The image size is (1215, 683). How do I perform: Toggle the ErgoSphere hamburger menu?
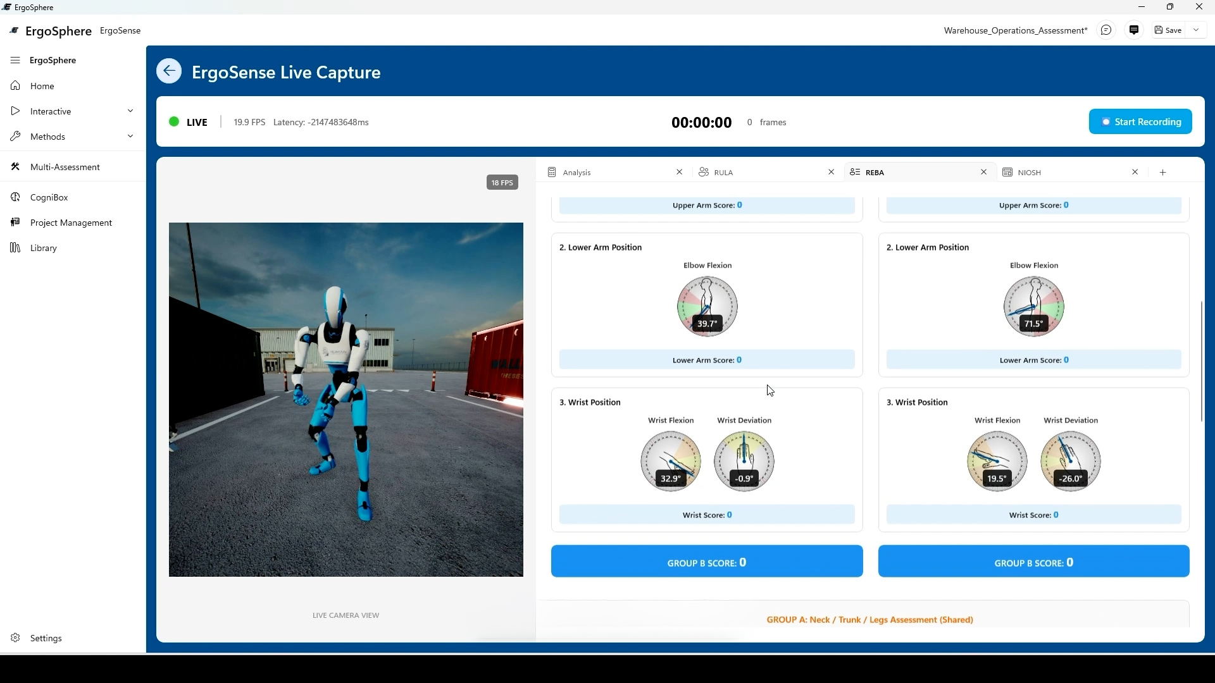[x=15, y=60]
